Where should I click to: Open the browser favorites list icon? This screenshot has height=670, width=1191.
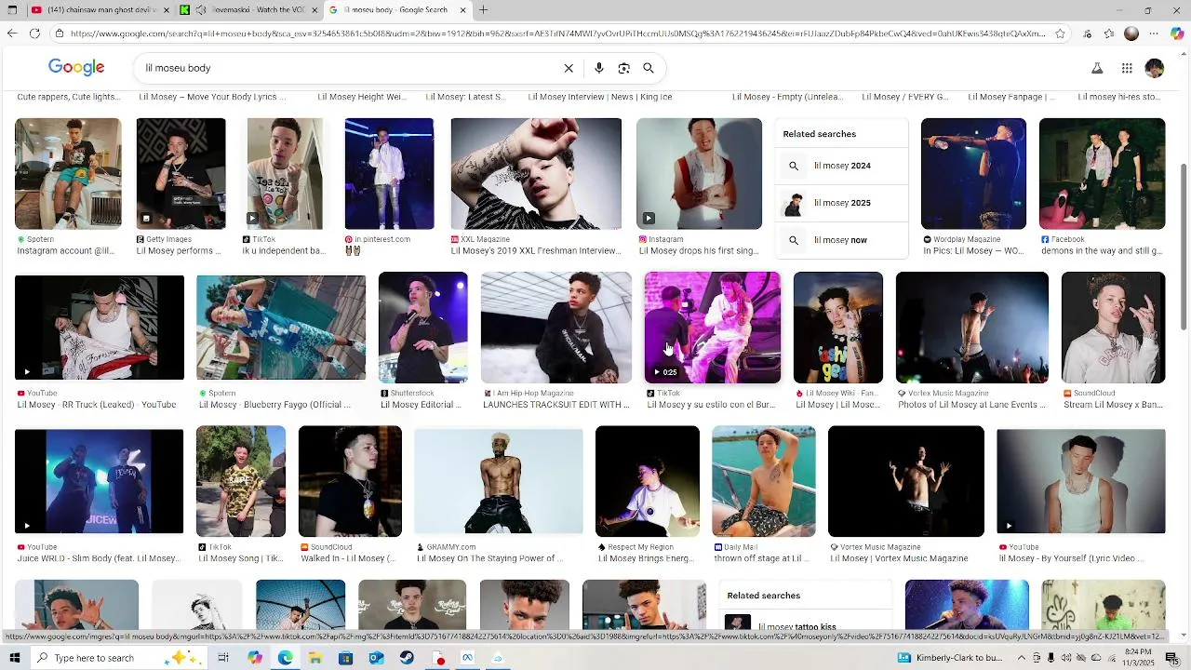[x=1109, y=33]
